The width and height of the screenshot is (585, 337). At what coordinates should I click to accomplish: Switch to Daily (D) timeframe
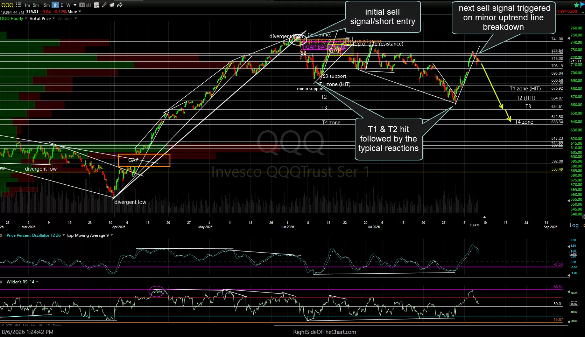click(x=62, y=5)
